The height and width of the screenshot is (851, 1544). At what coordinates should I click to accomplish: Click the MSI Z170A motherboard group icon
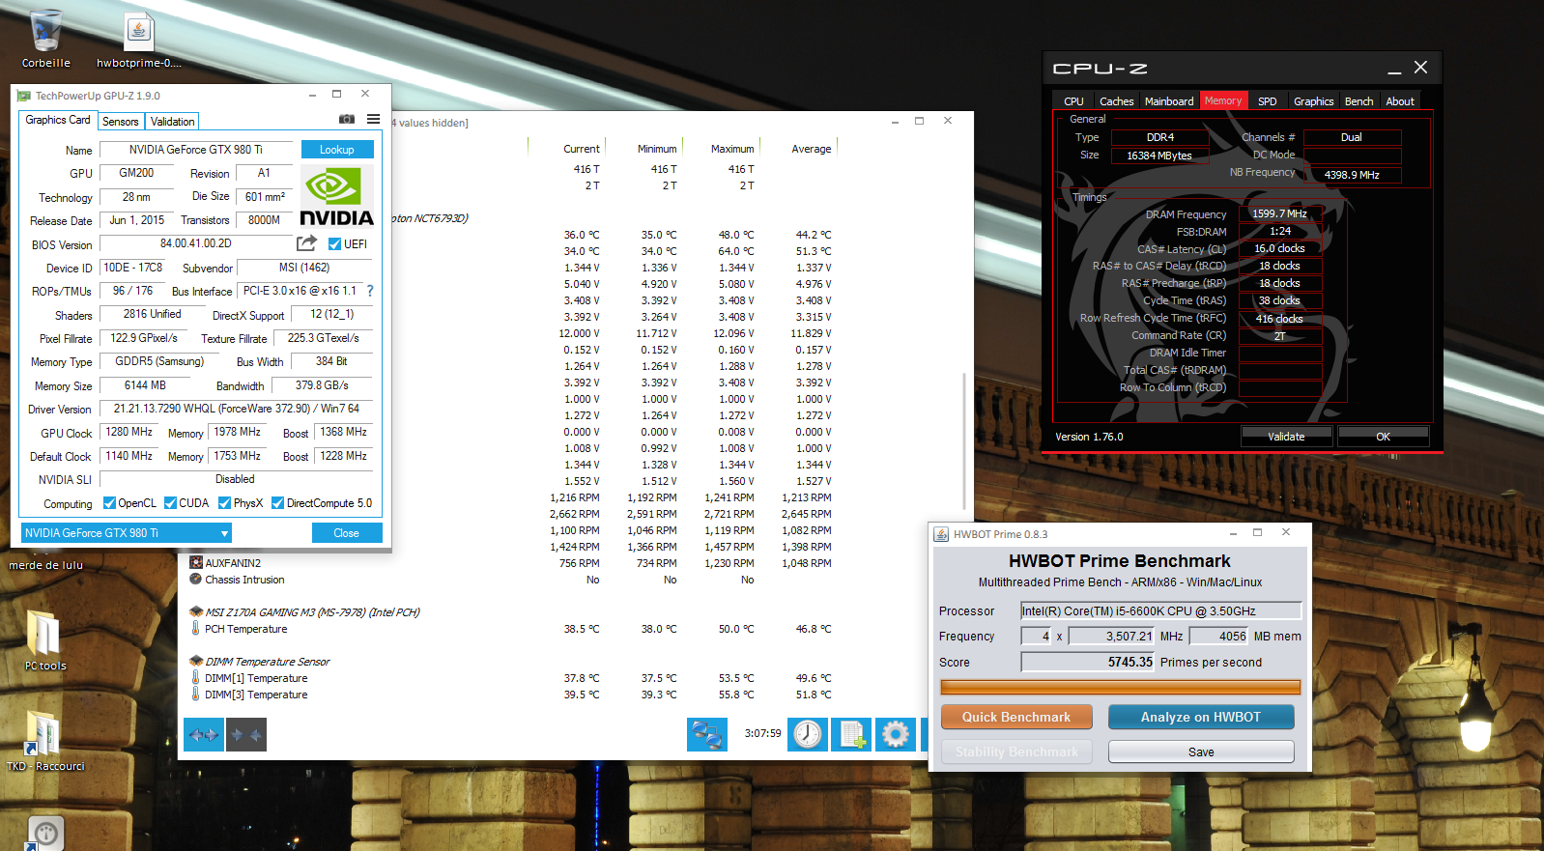[x=196, y=611]
